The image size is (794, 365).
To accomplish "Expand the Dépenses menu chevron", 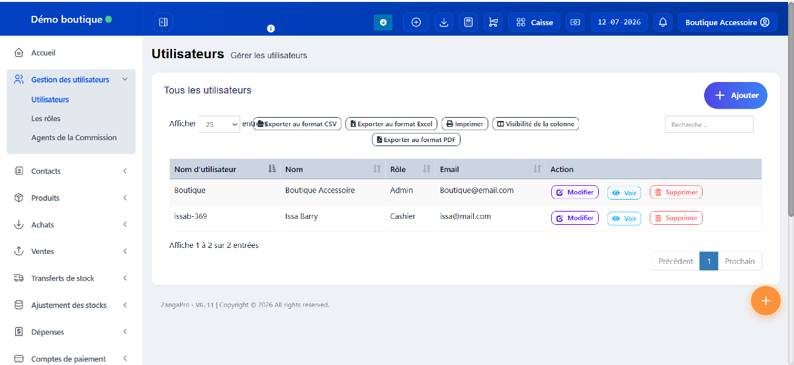I will [x=125, y=332].
